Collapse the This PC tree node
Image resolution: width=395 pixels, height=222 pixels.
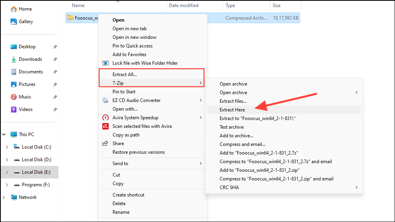coord(4,135)
